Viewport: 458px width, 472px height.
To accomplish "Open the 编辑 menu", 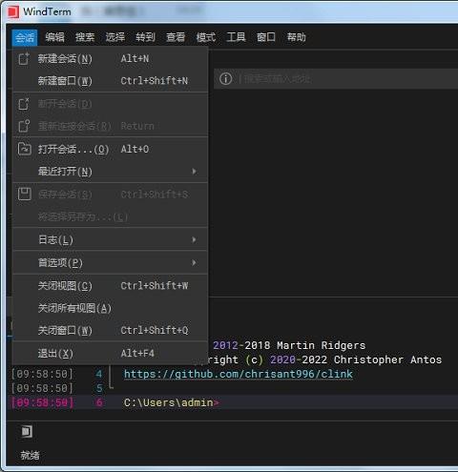I will (x=54, y=37).
